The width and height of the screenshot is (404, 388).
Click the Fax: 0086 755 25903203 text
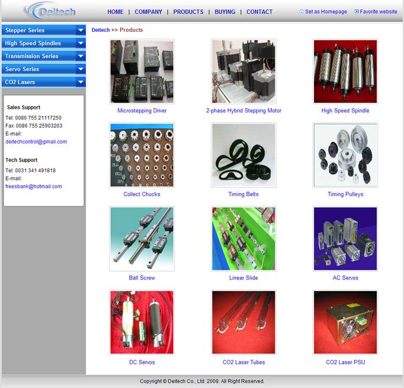coord(34,126)
